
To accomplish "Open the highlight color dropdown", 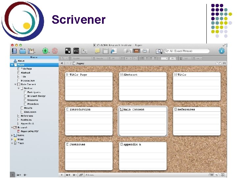I will click(x=173, y=58).
